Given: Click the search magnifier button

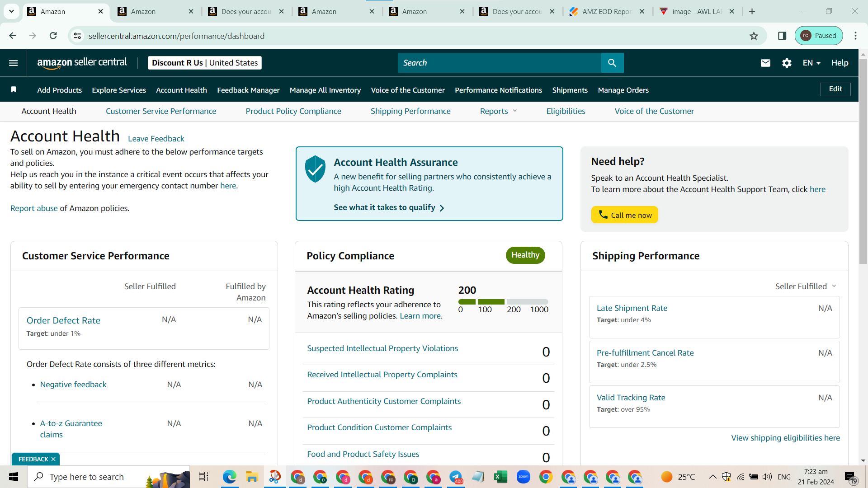Looking at the screenshot, I should 612,63.
